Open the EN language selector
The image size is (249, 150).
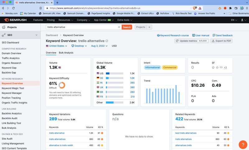point(234,20)
